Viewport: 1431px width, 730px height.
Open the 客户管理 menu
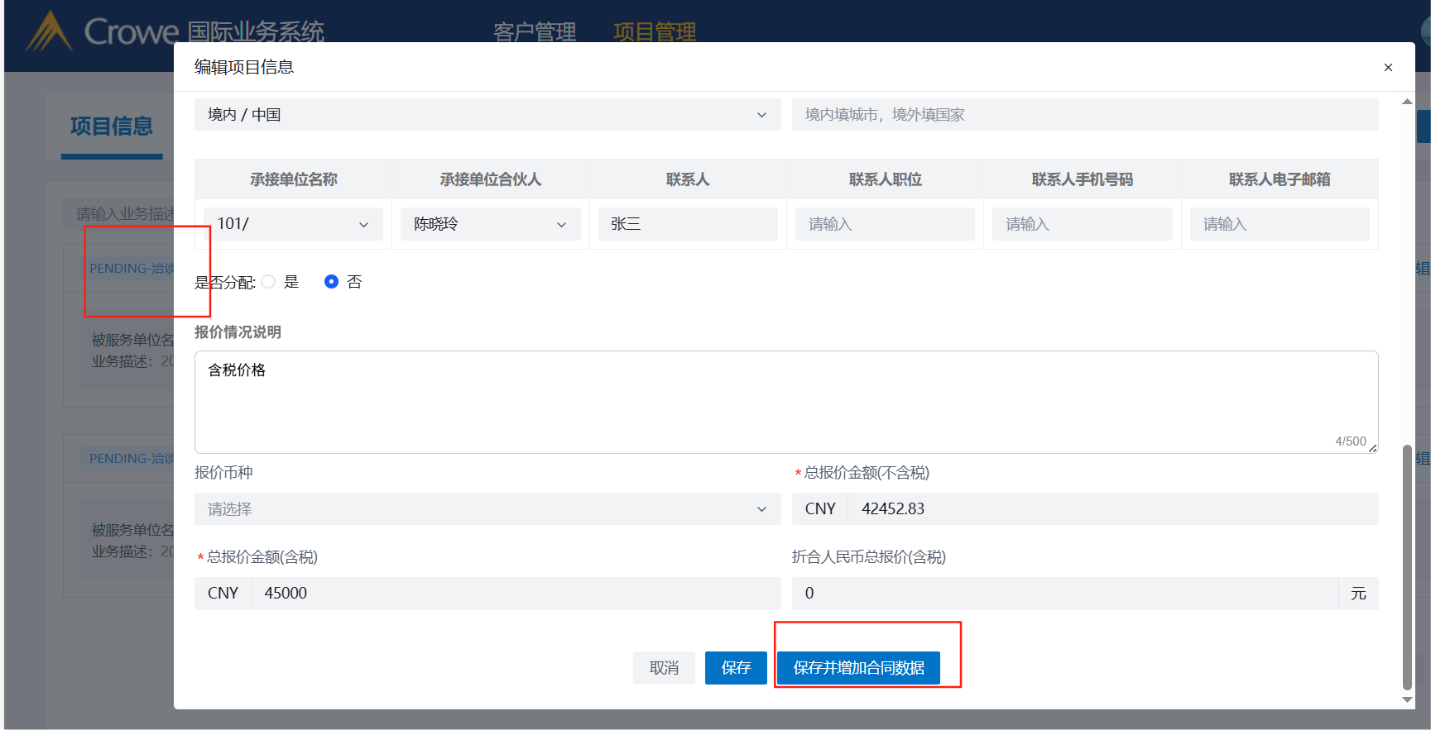pos(535,32)
